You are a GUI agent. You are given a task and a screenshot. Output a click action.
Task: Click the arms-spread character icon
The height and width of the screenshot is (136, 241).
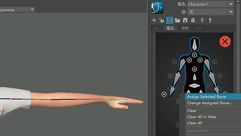[x=202, y=20]
